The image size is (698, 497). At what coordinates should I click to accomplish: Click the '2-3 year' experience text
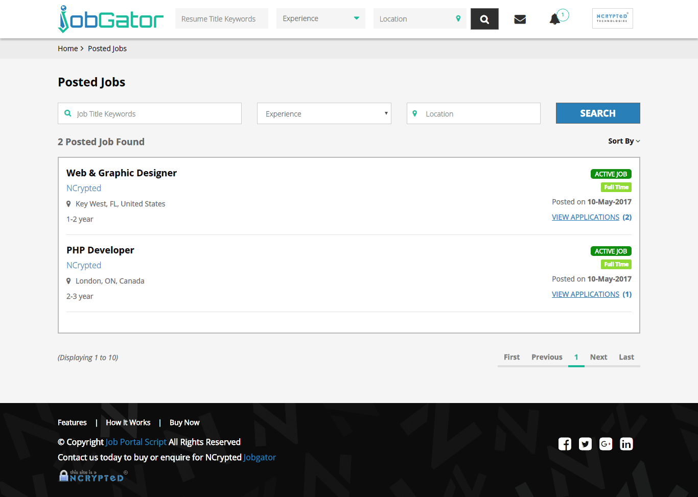80,296
